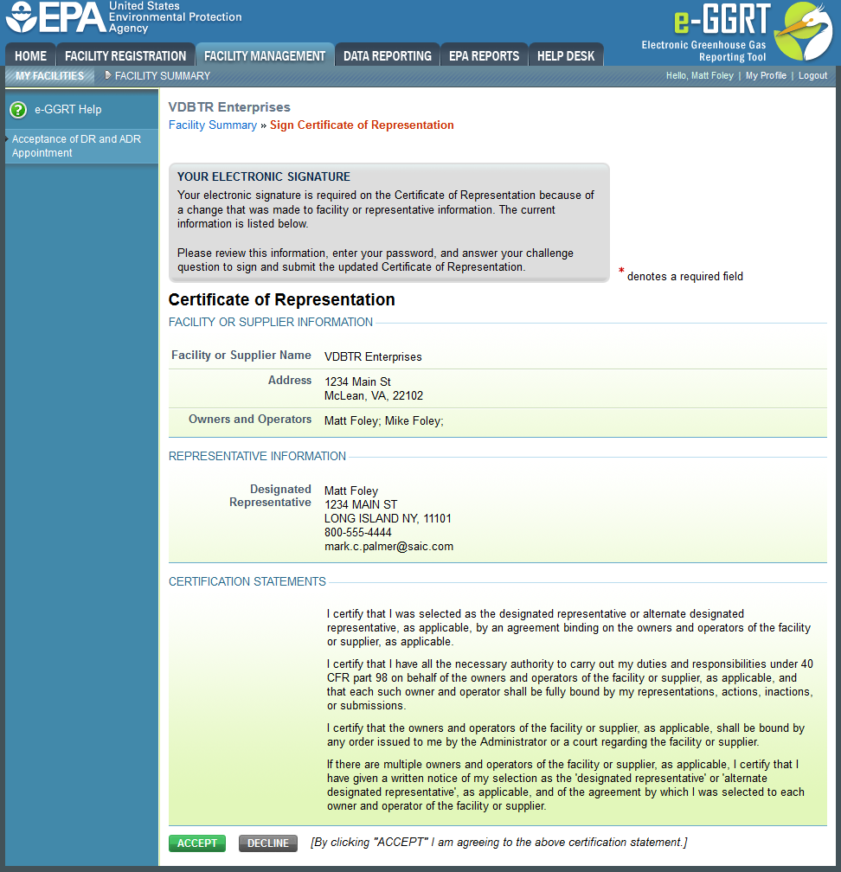
Task: Click the representative name 'Matt Foley'
Action: pos(351,491)
